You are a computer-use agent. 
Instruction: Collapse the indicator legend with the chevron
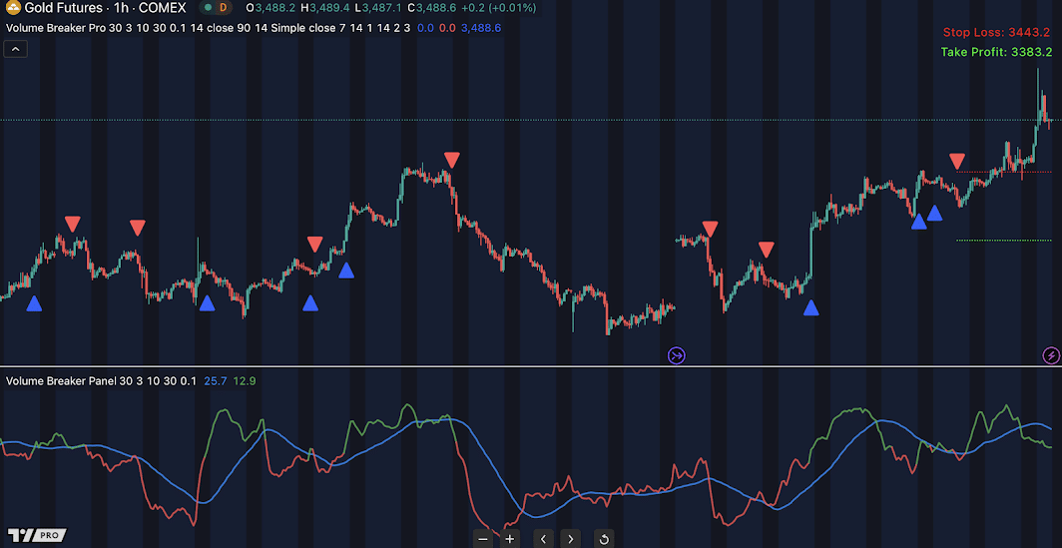pos(15,50)
